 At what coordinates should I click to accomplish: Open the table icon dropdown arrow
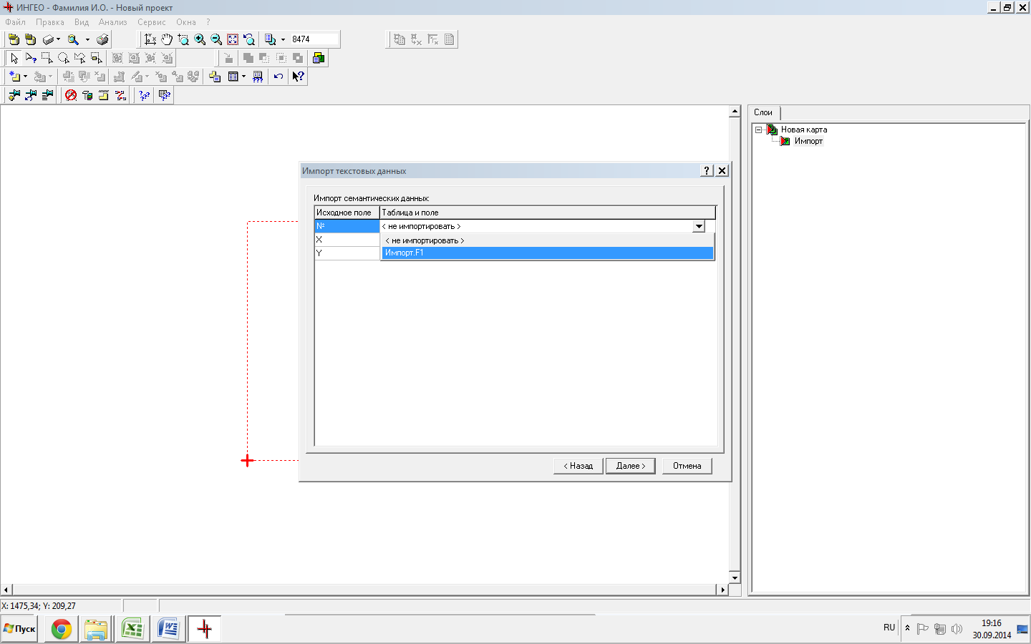tap(243, 77)
